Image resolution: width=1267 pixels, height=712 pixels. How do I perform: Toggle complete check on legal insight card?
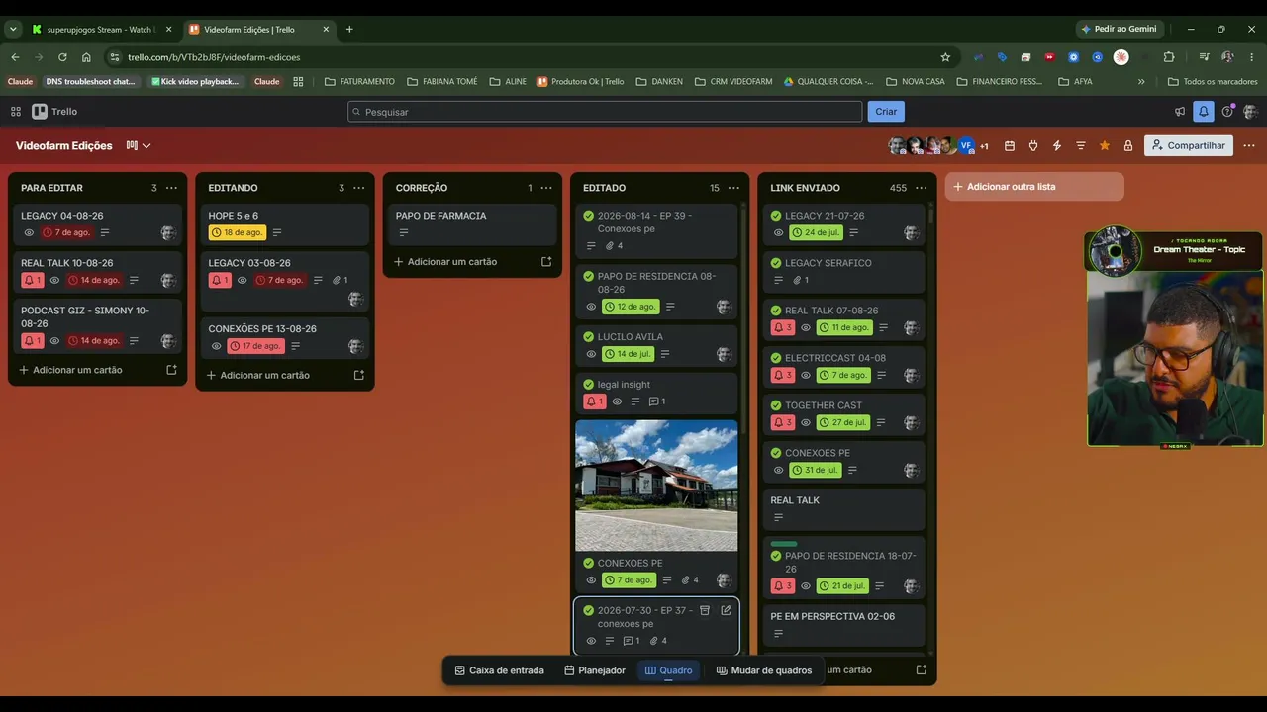[589, 385]
